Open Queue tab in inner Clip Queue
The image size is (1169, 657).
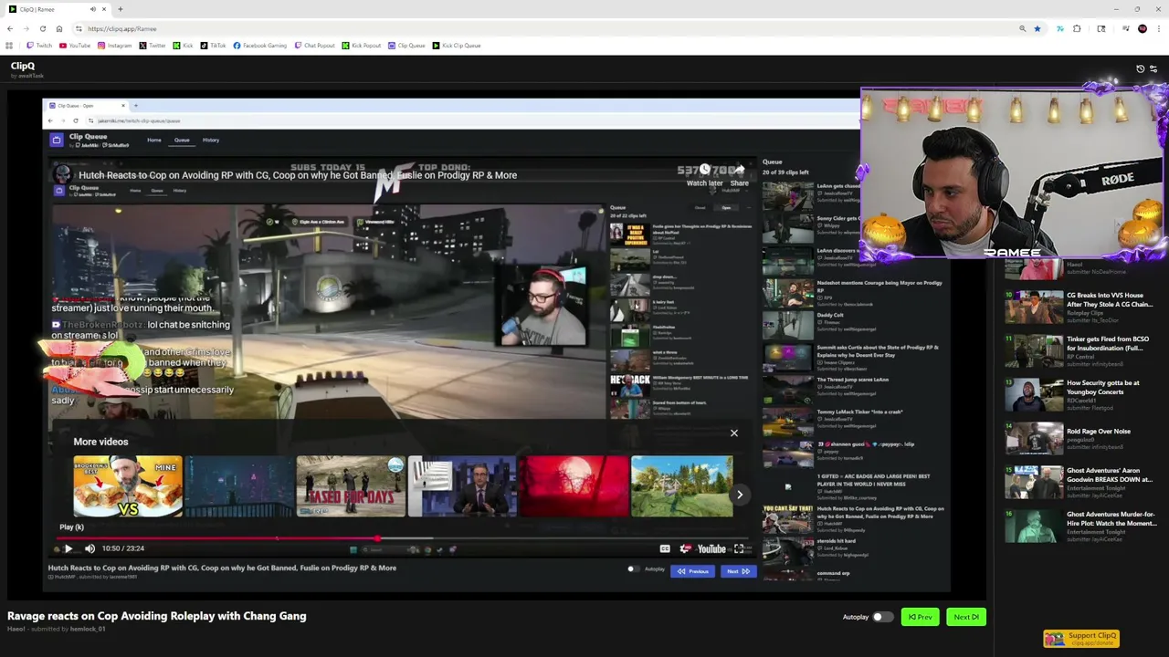[182, 141]
